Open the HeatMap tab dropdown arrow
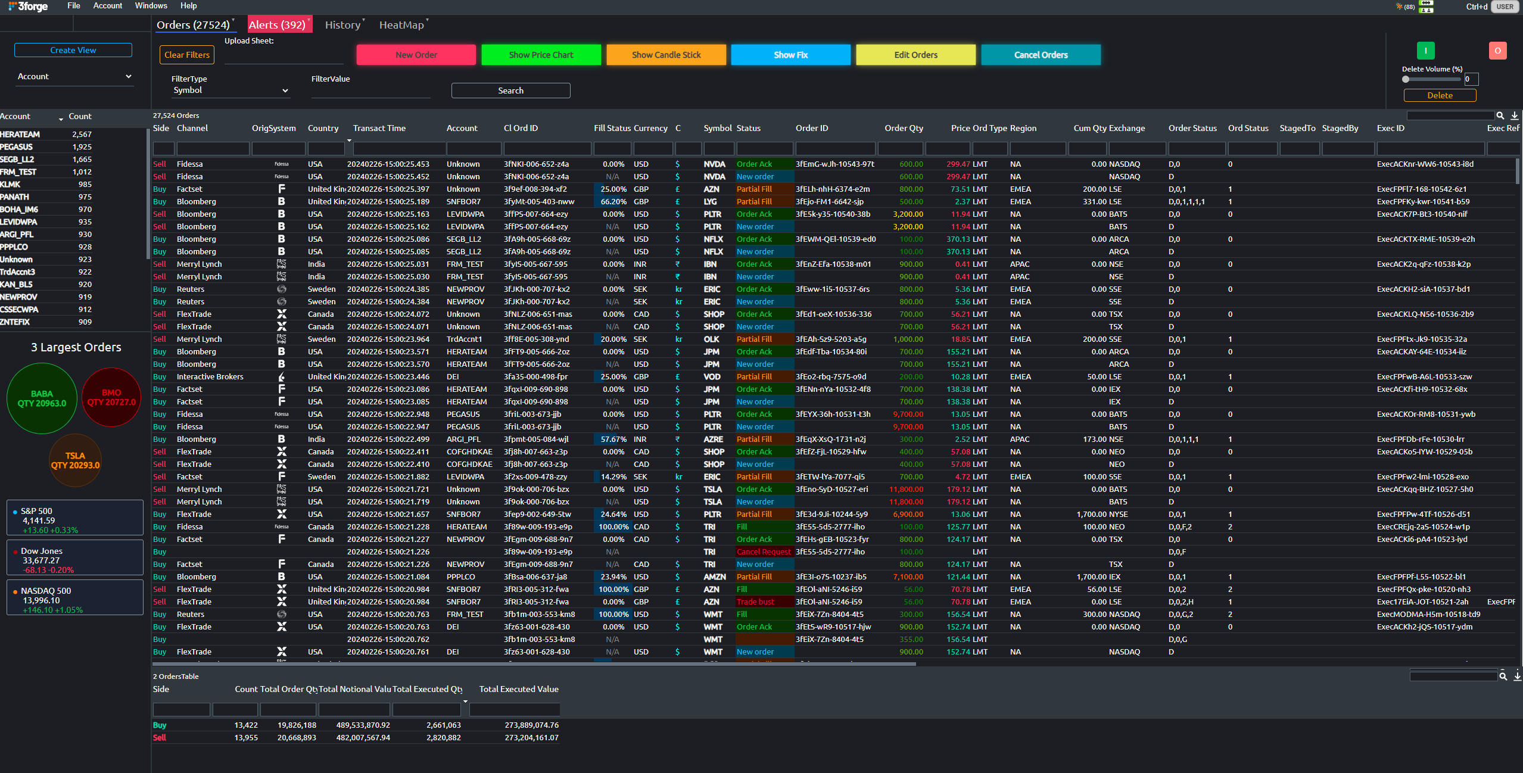The height and width of the screenshot is (773, 1523). [x=427, y=20]
